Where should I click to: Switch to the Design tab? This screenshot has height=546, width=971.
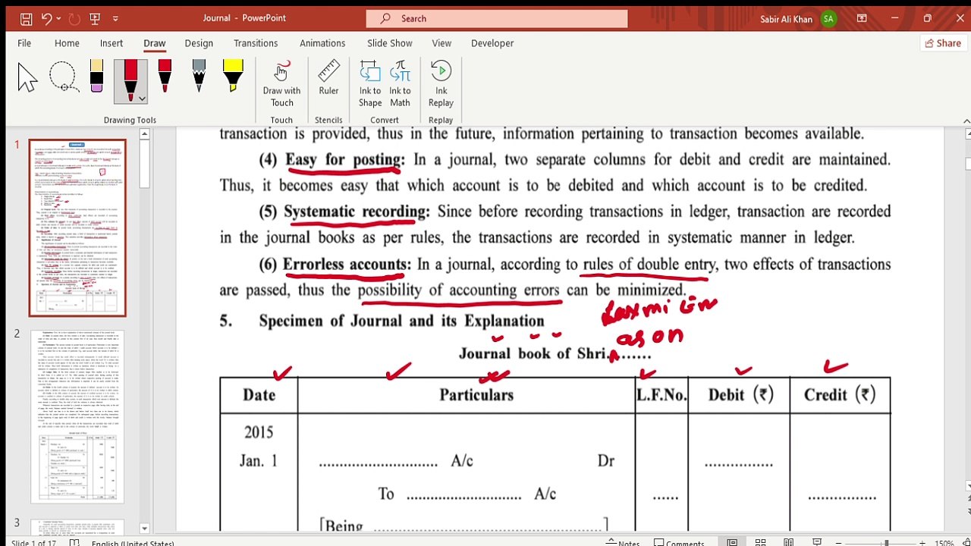(199, 43)
